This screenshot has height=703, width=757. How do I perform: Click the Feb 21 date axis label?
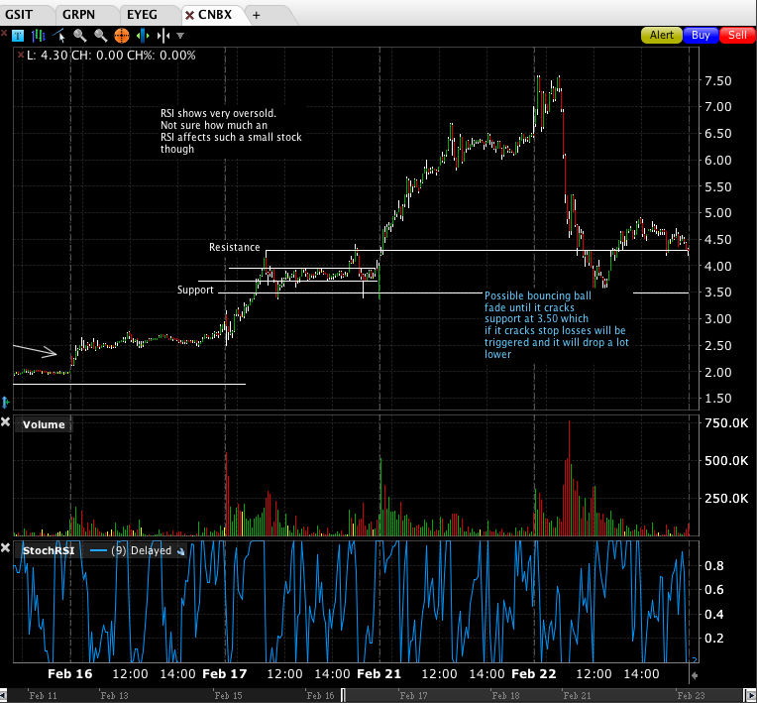tap(378, 674)
